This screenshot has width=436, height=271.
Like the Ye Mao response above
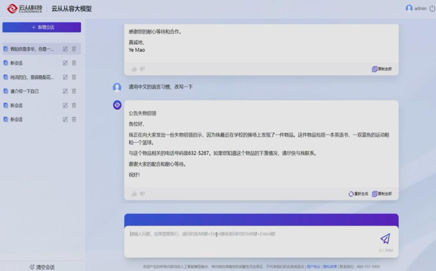[134, 69]
